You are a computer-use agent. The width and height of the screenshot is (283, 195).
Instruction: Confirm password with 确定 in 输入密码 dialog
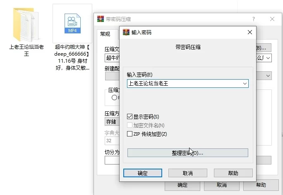[143, 173]
